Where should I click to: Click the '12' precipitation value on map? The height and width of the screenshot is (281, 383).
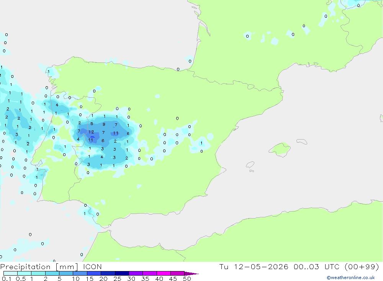[x=92, y=132]
